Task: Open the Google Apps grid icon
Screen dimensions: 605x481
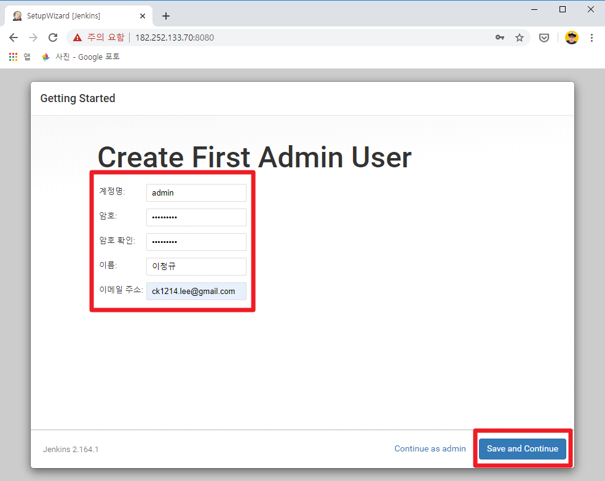Action: pyautogui.click(x=12, y=56)
